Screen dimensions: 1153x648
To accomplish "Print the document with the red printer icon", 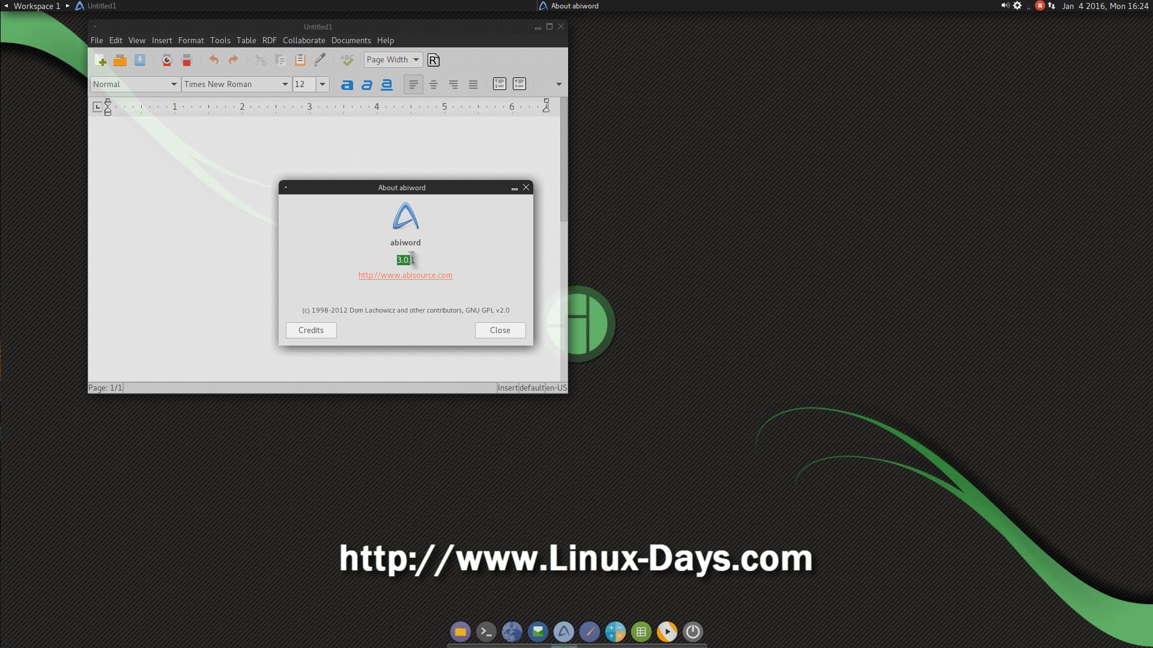I will click(x=187, y=60).
